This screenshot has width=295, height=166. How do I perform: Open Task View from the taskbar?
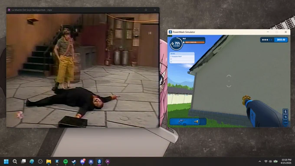tap(23, 161)
